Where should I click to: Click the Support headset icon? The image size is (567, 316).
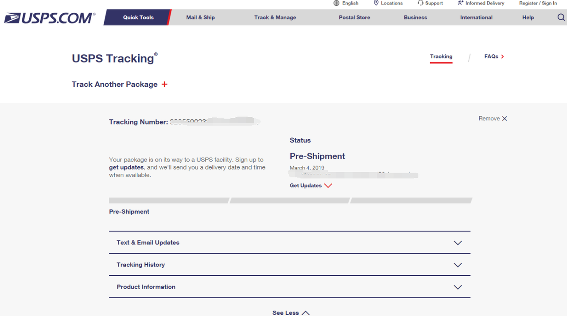click(x=420, y=3)
